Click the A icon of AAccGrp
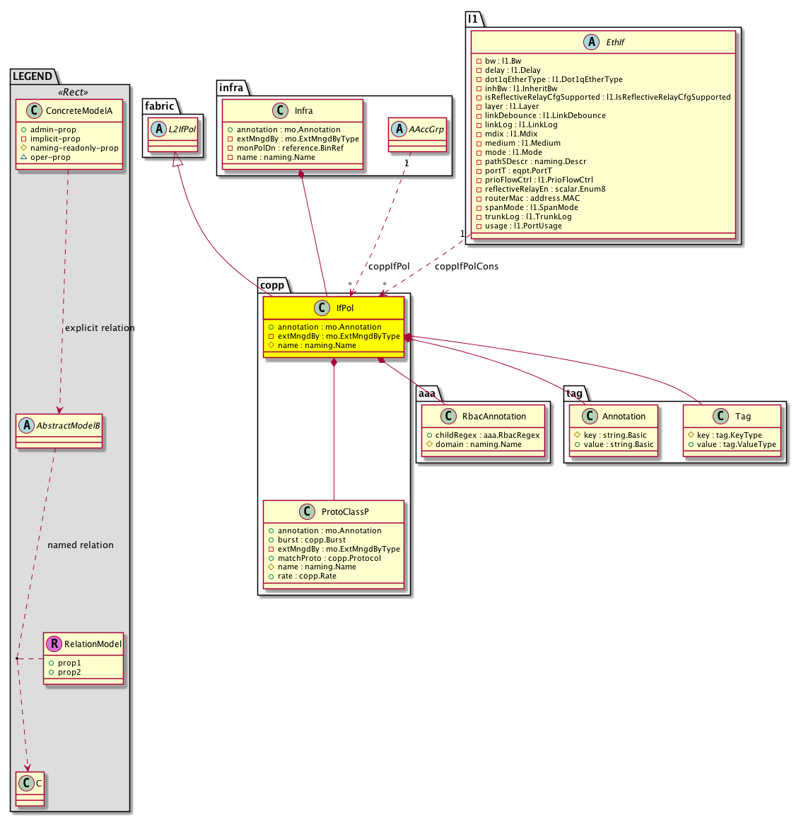The height and width of the screenshot is (819, 801). coord(399,129)
